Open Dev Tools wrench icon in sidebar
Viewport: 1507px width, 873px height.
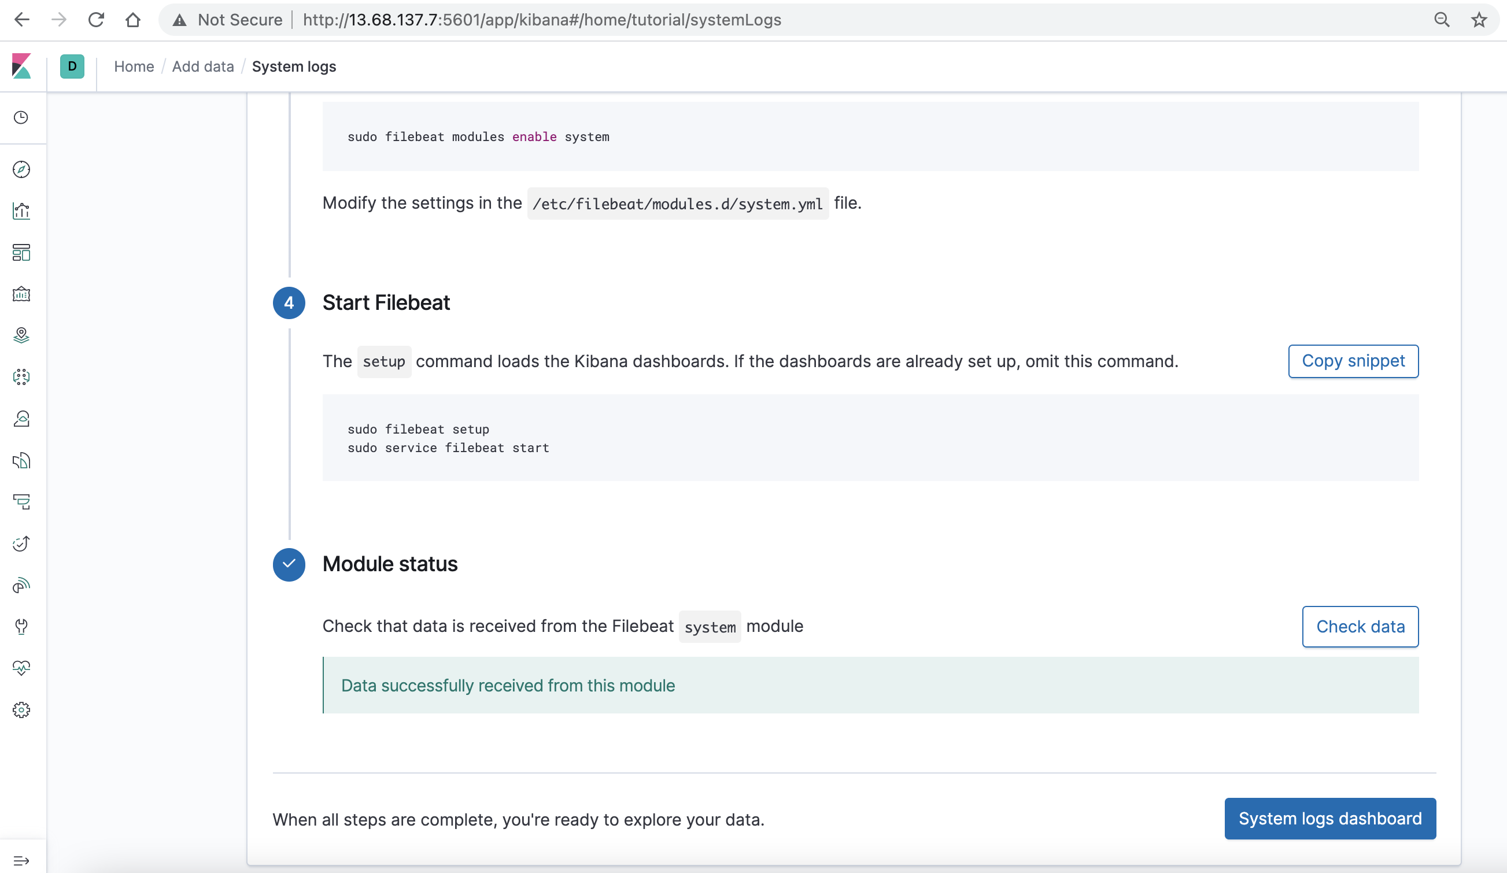click(x=21, y=627)
